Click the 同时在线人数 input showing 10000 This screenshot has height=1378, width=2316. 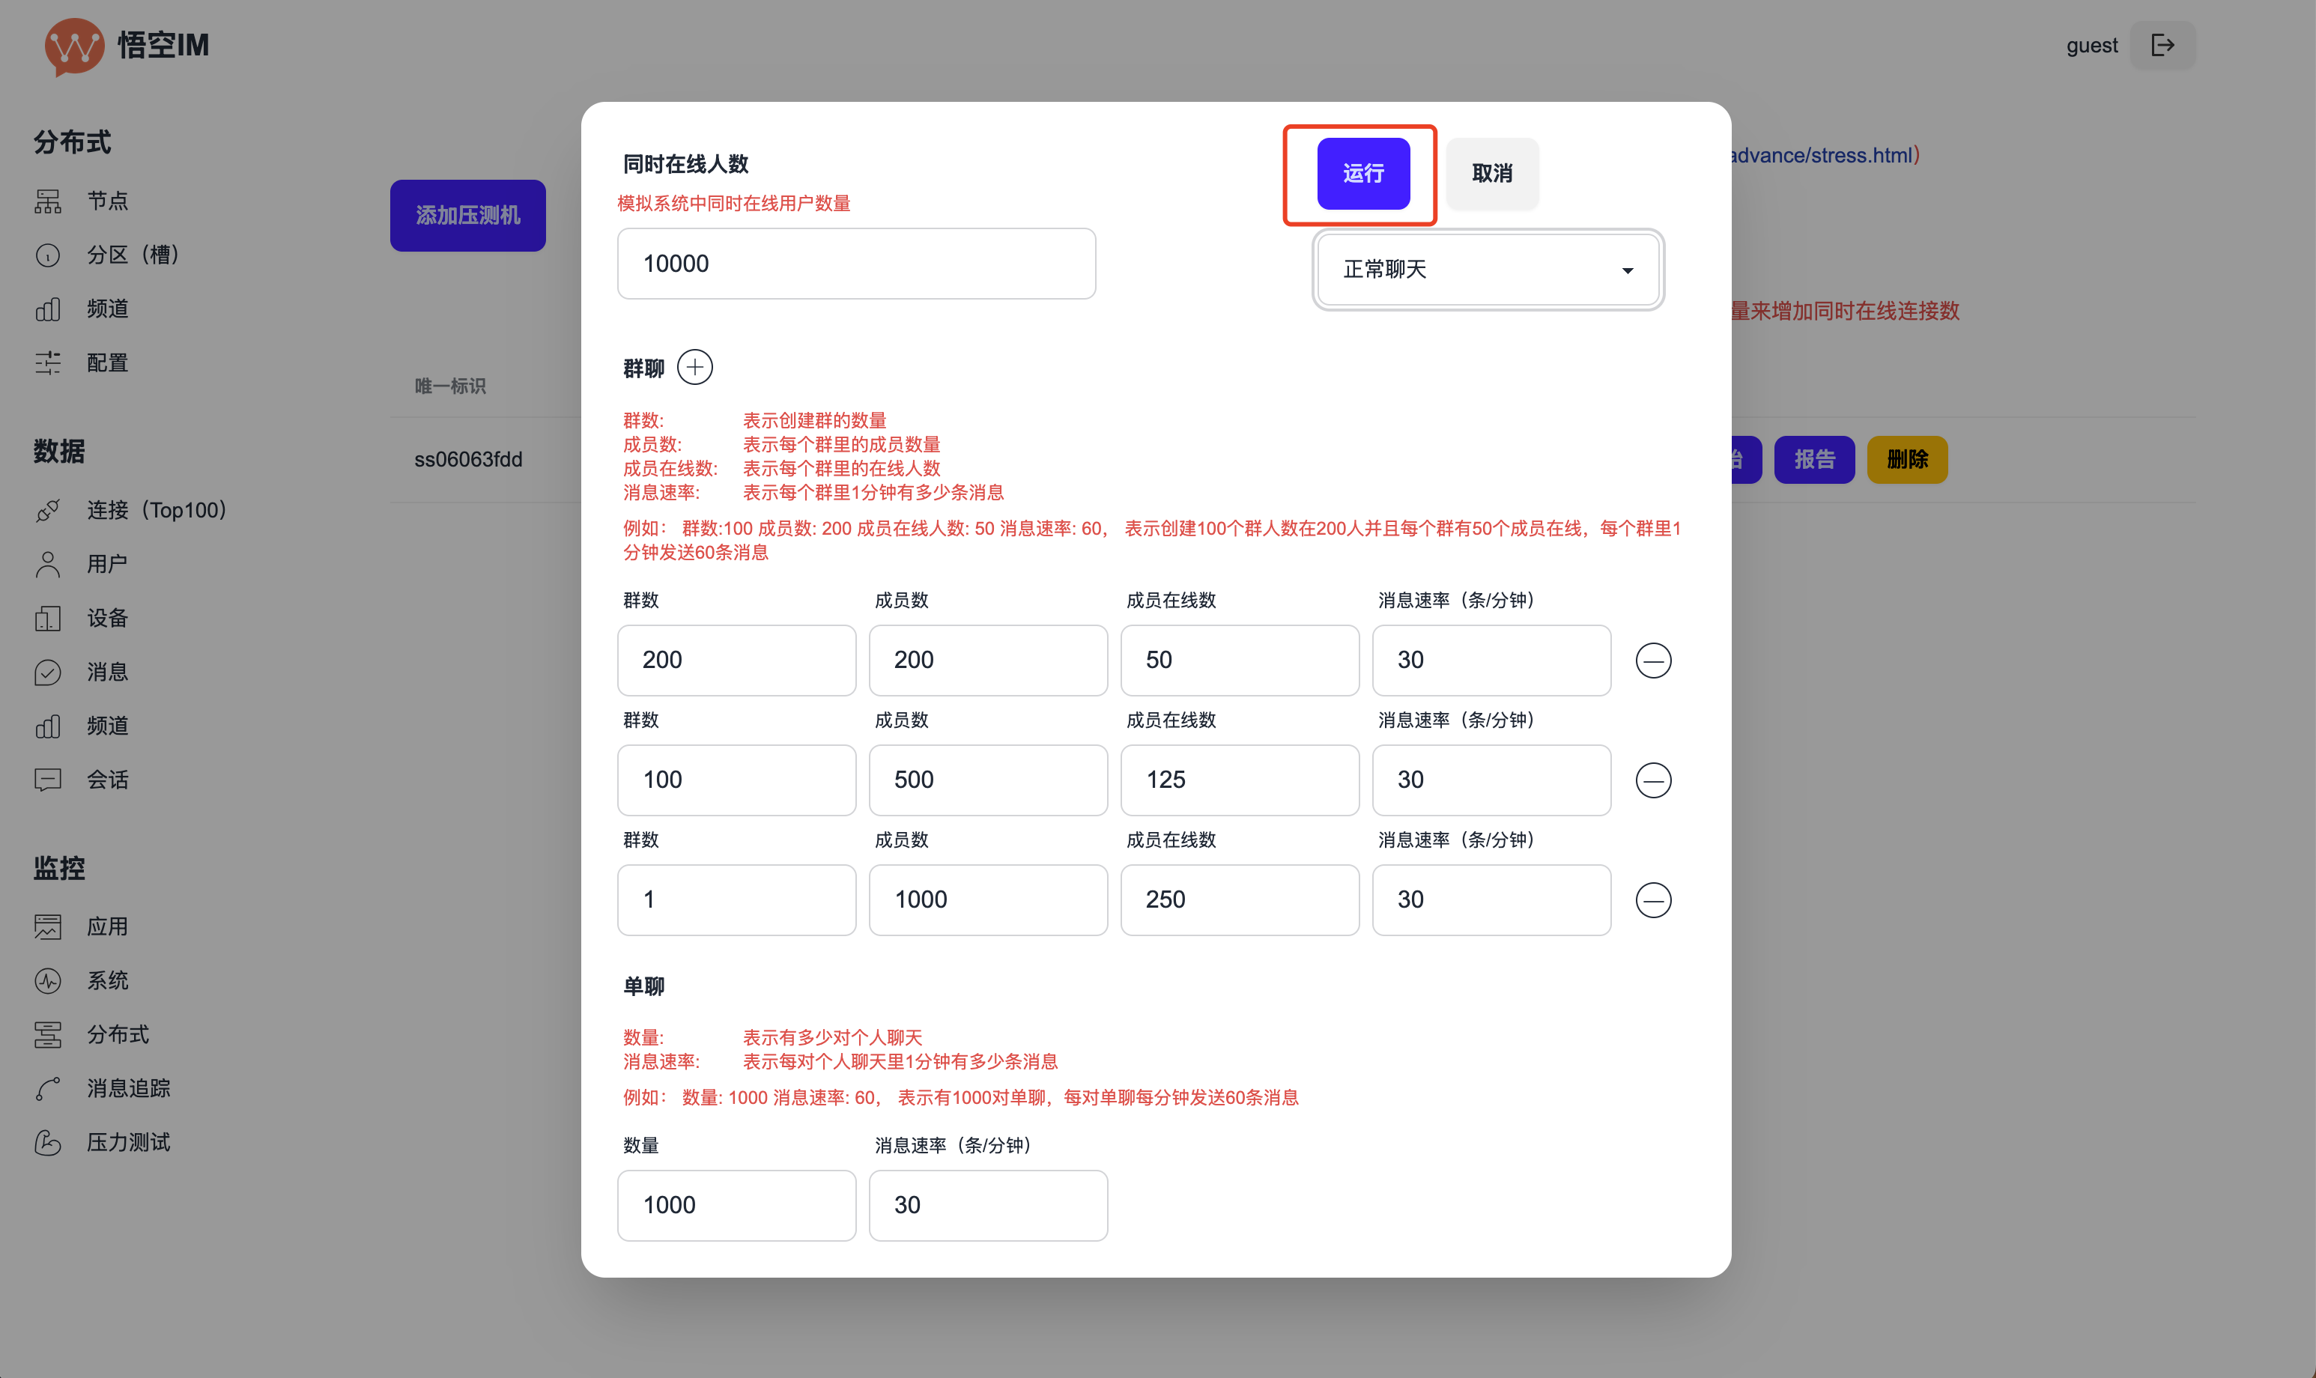click(x=855, y=263)
